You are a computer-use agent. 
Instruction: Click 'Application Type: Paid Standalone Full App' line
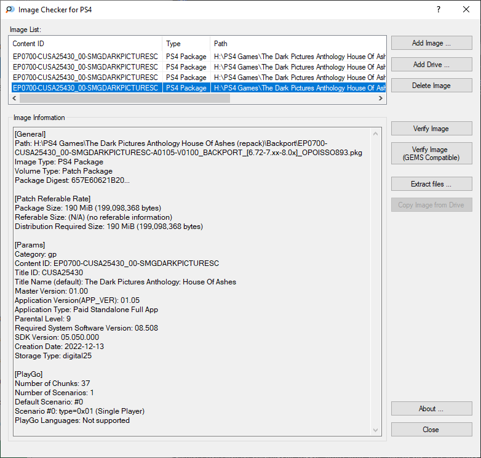coord(86,310)
